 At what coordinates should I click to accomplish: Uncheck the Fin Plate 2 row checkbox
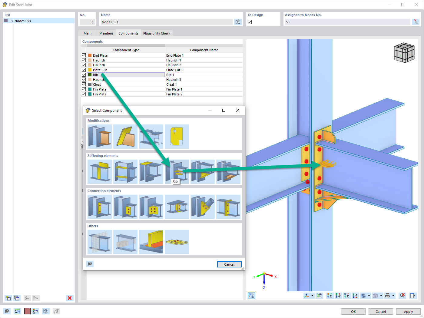(x=84, y=94)
